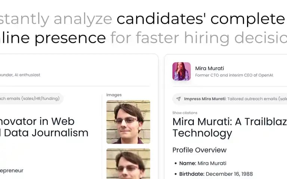Click the bold candidates' complete headline text
Image resolution: width=287 pixels, height=179 pixels.
click(x=201, y=19)
